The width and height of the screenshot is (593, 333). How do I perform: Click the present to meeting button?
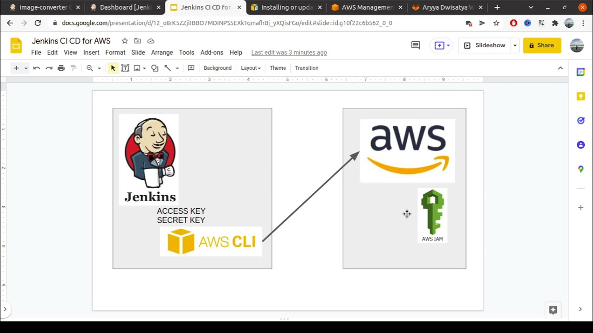pyautogui.click(x=441, y=45)
